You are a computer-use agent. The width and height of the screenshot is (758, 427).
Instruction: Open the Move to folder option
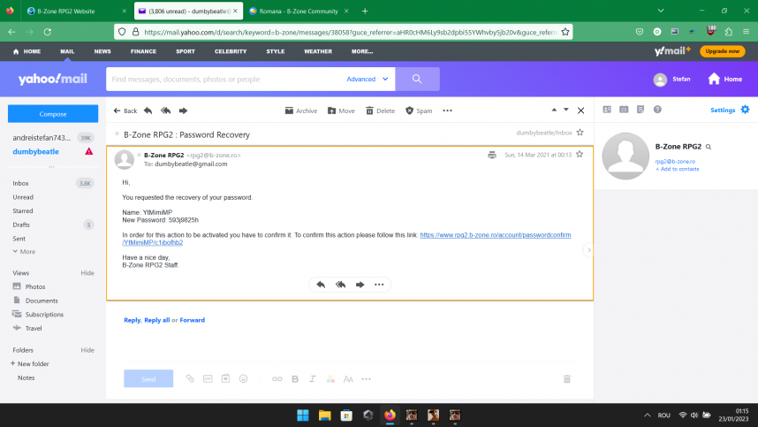[341, 111]
